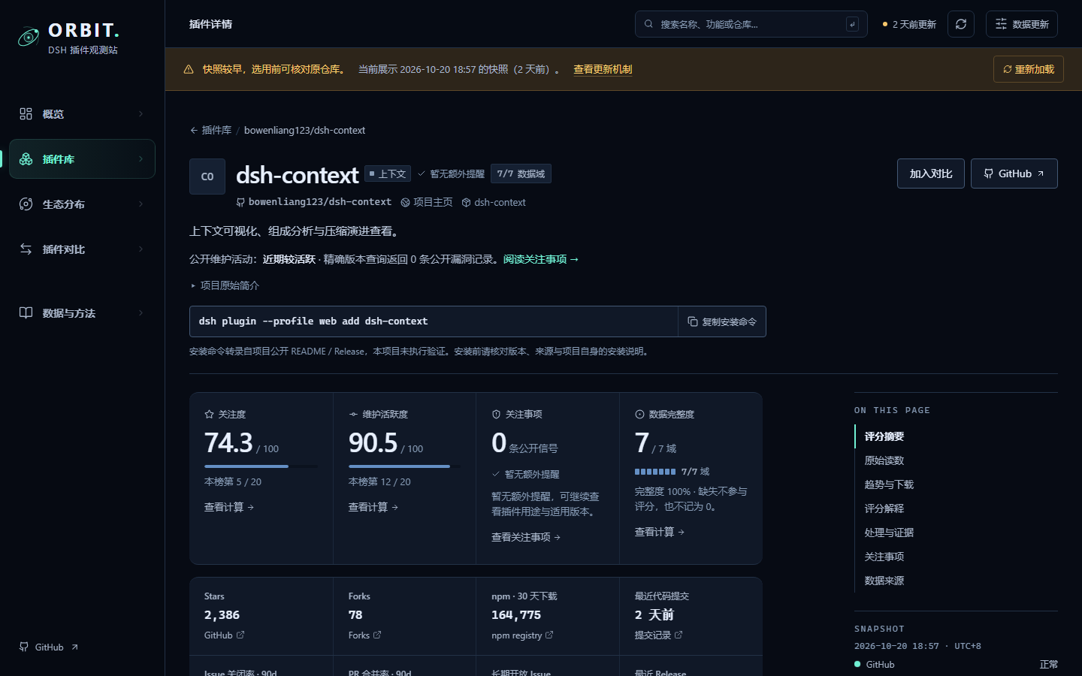Click the star icon beside 关注度
Image resolution: width=1082 pixels, height=676 pixels.
(x=209, y=414)
